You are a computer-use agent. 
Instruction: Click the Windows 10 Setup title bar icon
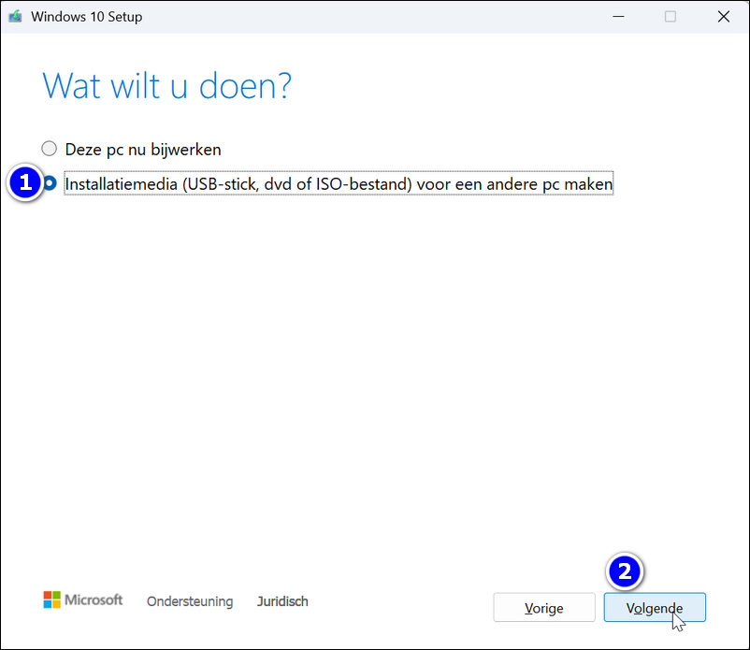pos(15,17)
